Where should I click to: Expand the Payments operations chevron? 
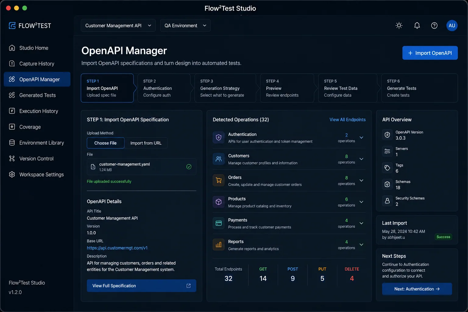click(361, 223)
